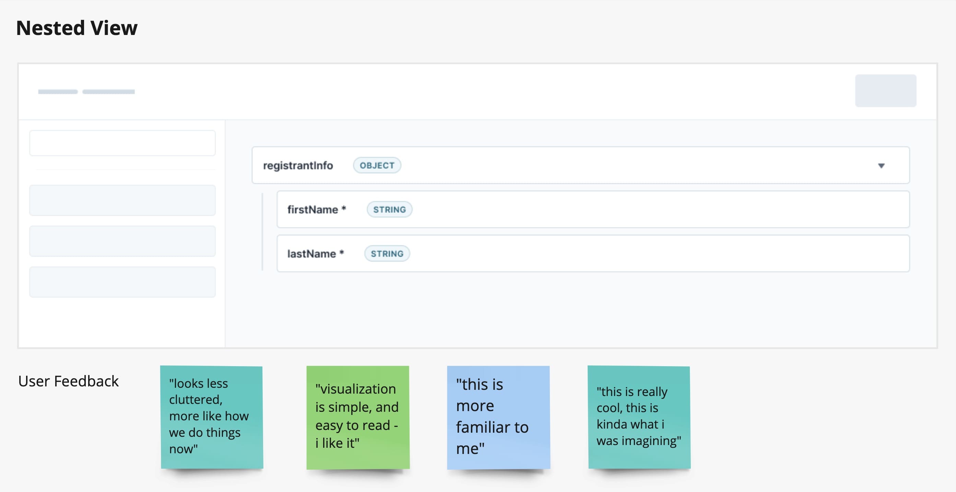
Task: Click the OBJECT type badge
Action: click(x=377, y=166)
